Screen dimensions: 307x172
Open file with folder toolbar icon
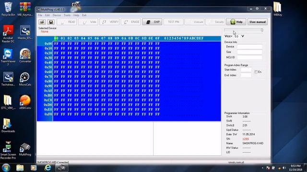[42, 22]
